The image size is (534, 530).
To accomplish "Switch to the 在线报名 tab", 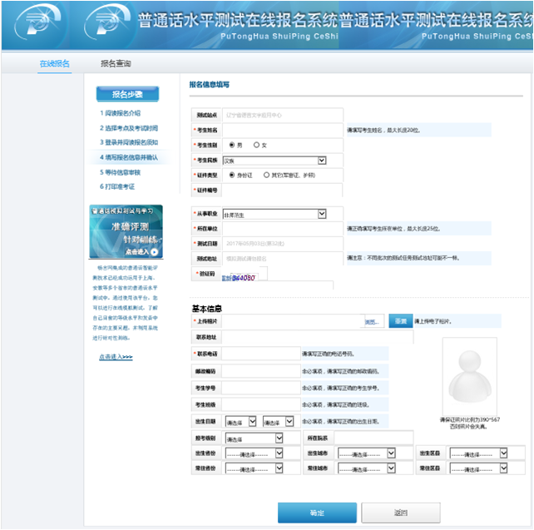I will pos(55,63).
